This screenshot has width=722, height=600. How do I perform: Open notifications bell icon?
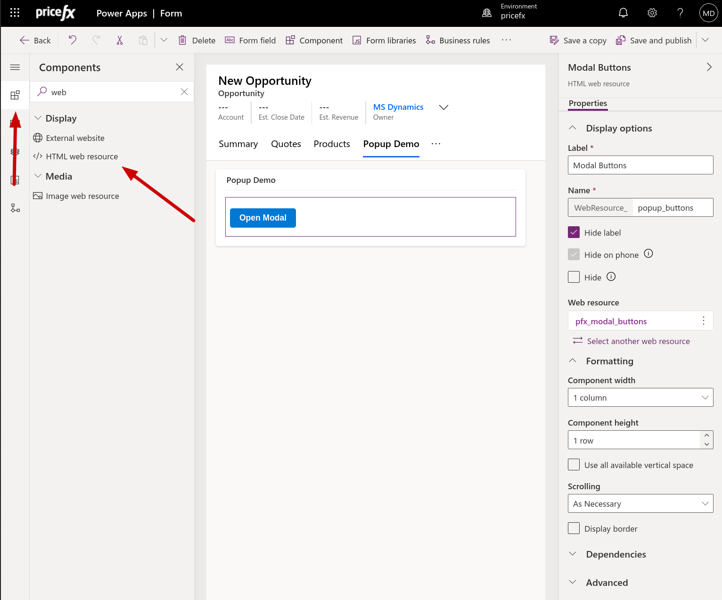tap(623, 13)
